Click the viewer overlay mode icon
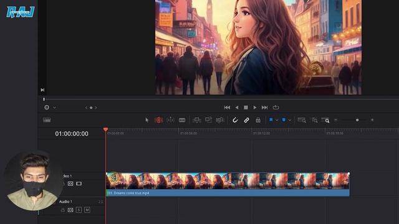The width and height of the screenshot is (399, 224). [47, 108]
